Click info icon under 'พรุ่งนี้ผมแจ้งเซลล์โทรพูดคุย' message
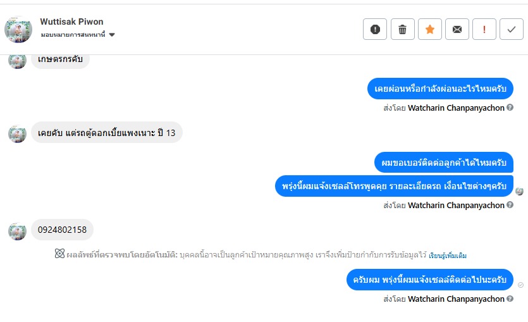Screen dimensions: 528x322 click(x=510, y=206)
